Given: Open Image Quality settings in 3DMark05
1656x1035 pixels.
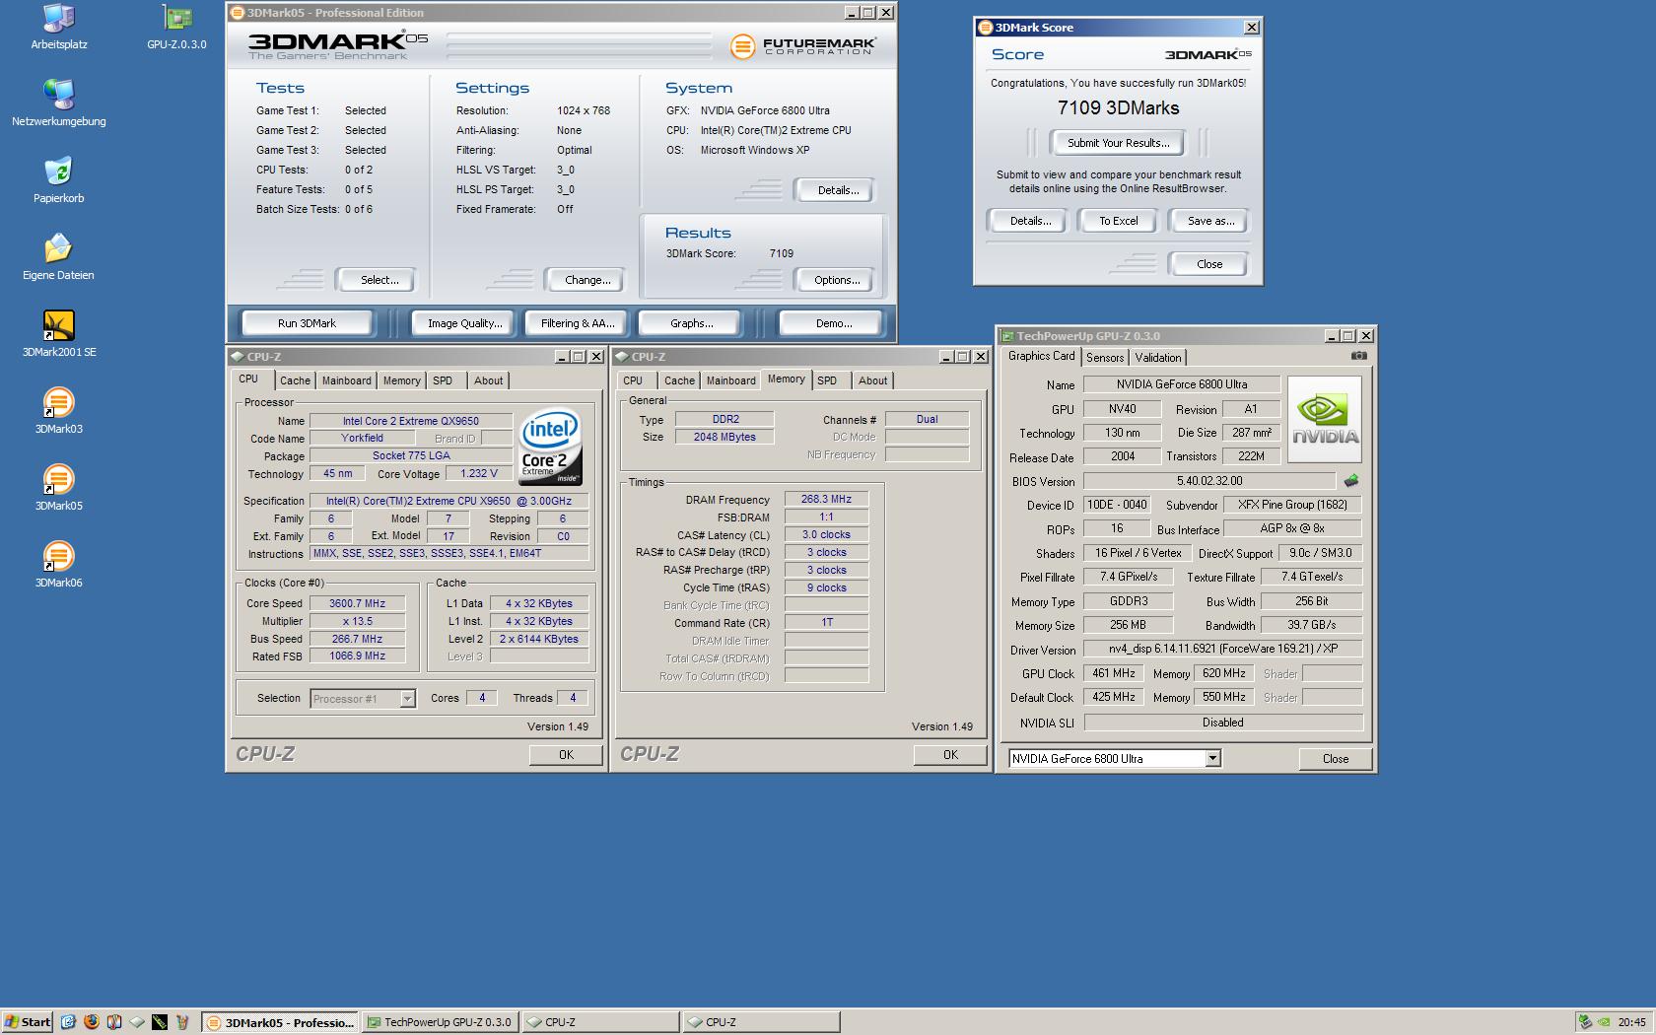Looking at the screenshot, I should (464, 323).
